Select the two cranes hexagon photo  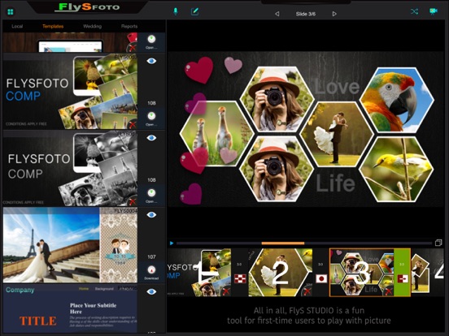coord(217,134)
